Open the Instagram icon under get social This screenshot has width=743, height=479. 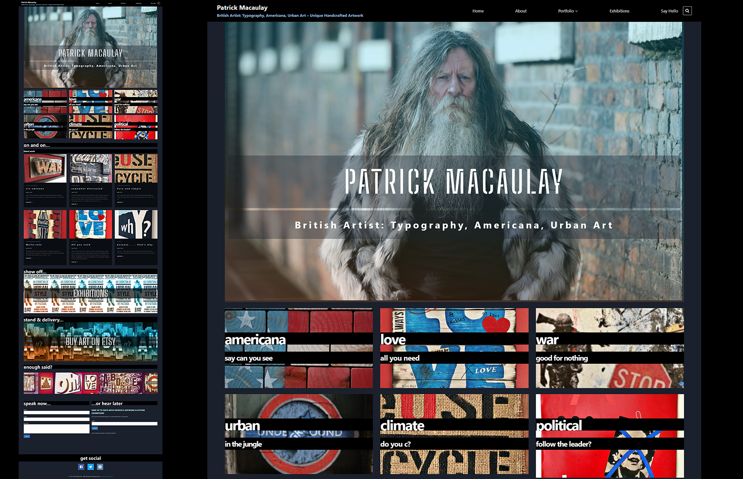click(100, 467)
